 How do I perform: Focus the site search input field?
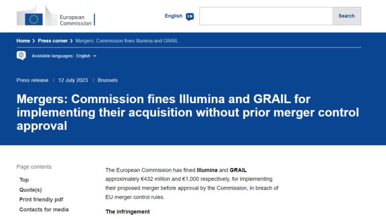(x=266, y=16)
